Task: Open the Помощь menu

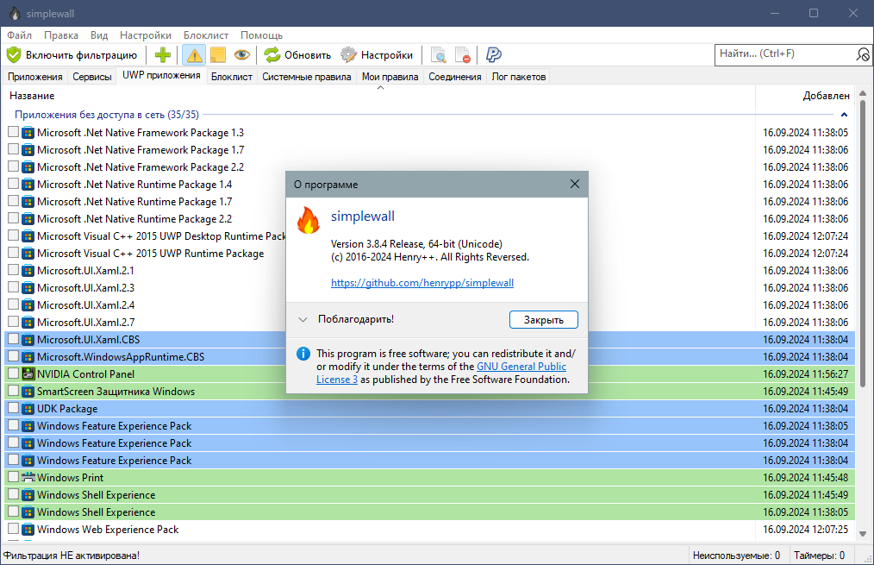Action: (261, 35)
